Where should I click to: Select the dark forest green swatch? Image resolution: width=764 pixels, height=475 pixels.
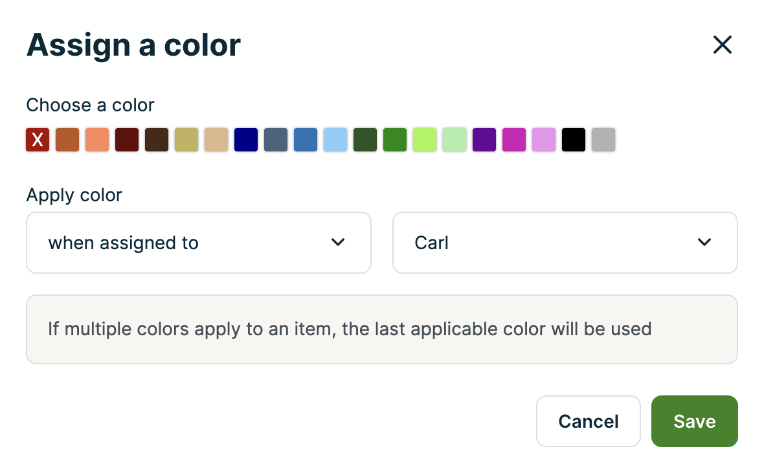365,139
